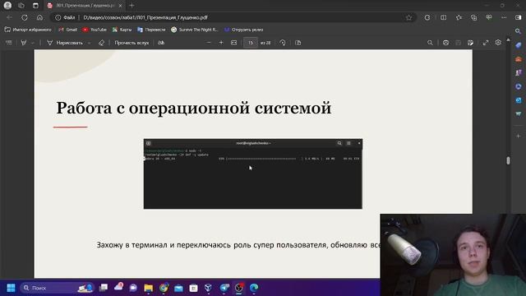The height and width of the screenshot is (296, 526).
Task: Enter PDF full screen mode
Action: point(486,43)
